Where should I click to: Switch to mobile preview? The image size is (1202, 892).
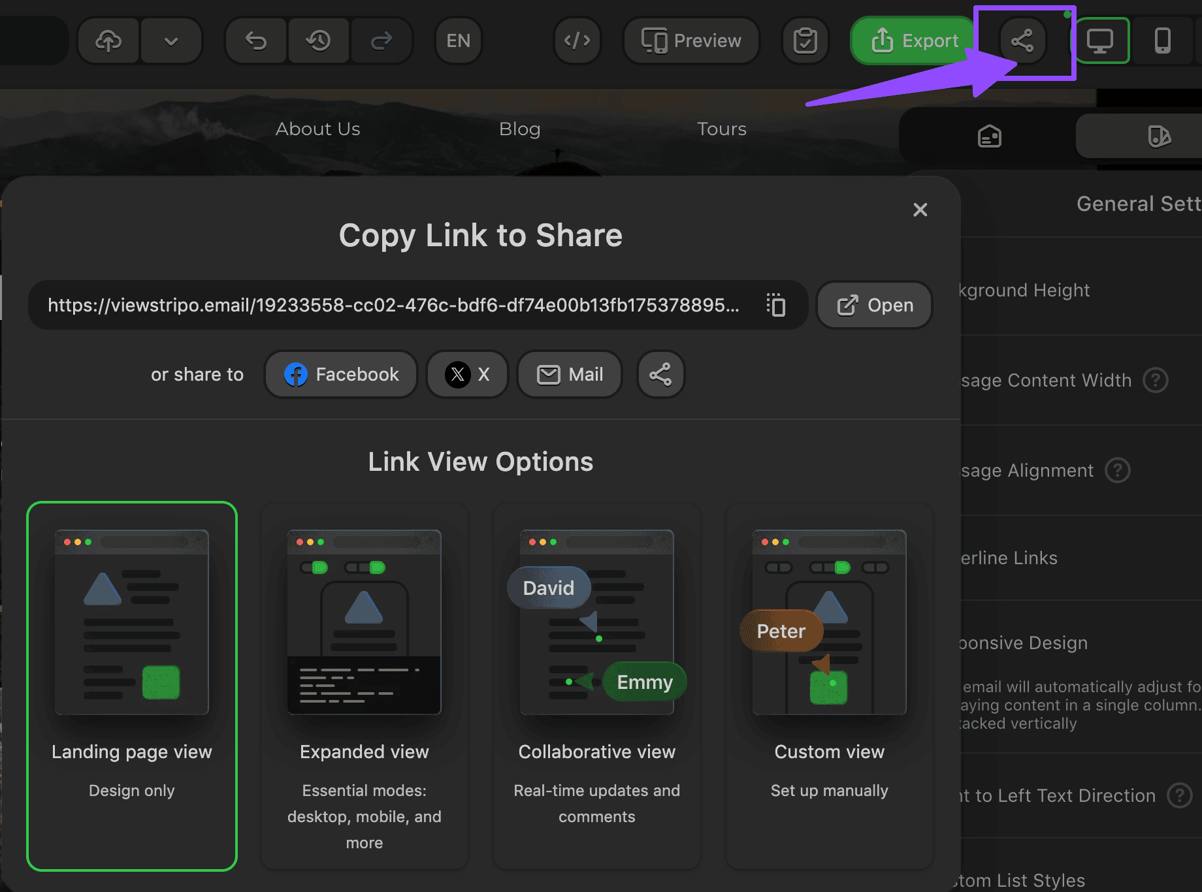click(x=1163, y=40)
